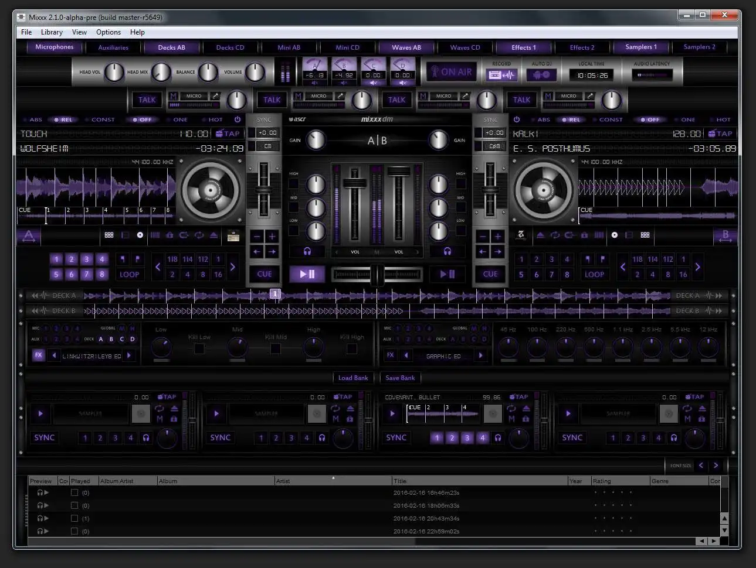This screenshot has height=568, width=756.
Task: Toggle headphone cue for the left mixer channel
Action: pyautogui.click(x=307, y=251)
